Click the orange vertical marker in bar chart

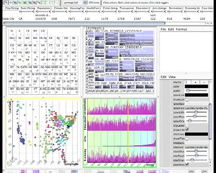point(128,131)
